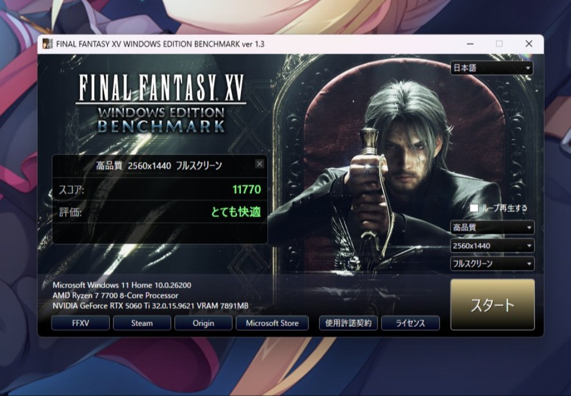Image resolution: width=571 pixels, height=396 pixels.
Task: Open the 日本語 language dropdown
Action: point(492,68)
